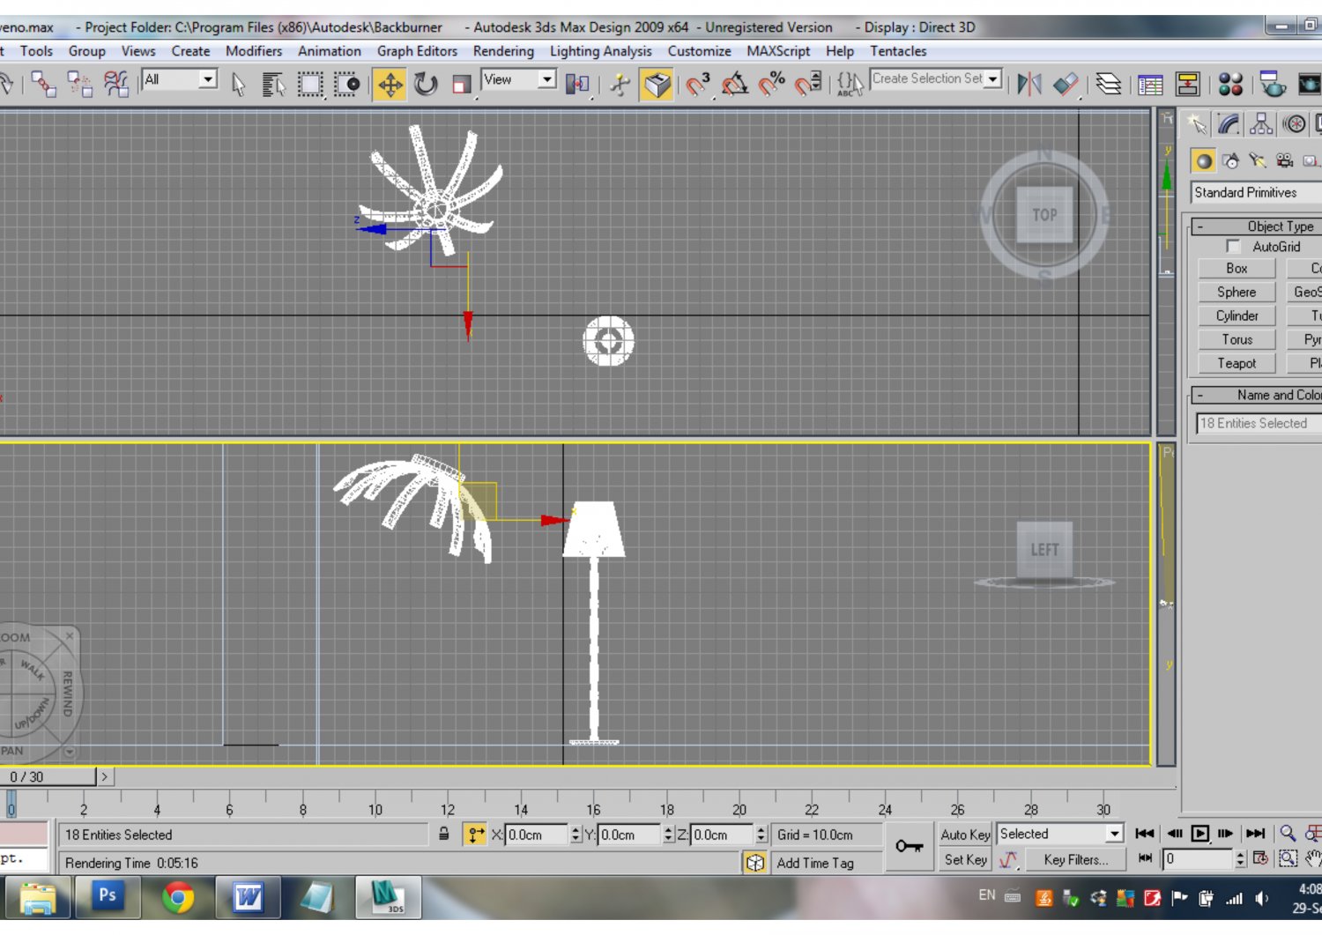Viewport: 1322px width, 935px height.
Task: Open the Rendering menu
Action: point(503,51)
